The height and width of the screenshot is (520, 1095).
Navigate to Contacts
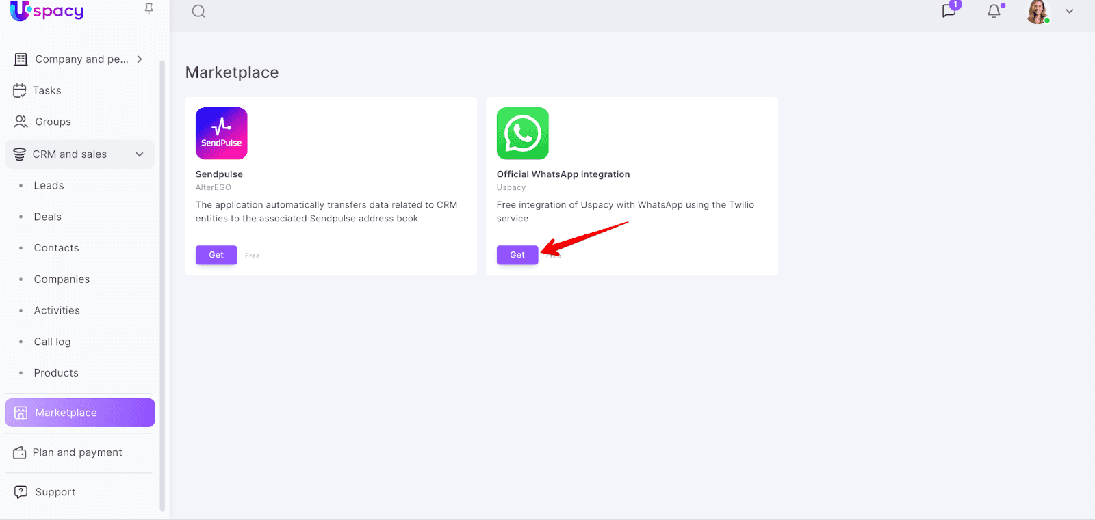pos(57,248)
